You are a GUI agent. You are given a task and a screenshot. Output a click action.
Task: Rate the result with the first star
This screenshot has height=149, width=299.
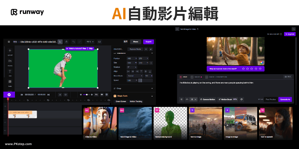243,69
